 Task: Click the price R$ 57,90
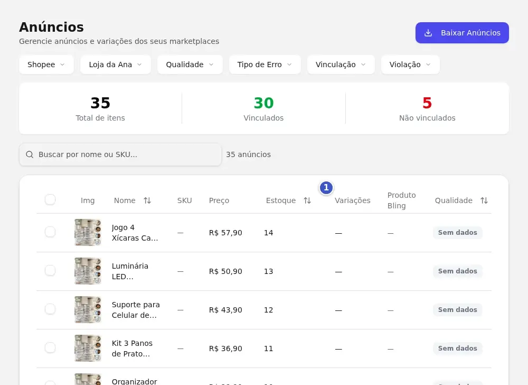[225, 233]
